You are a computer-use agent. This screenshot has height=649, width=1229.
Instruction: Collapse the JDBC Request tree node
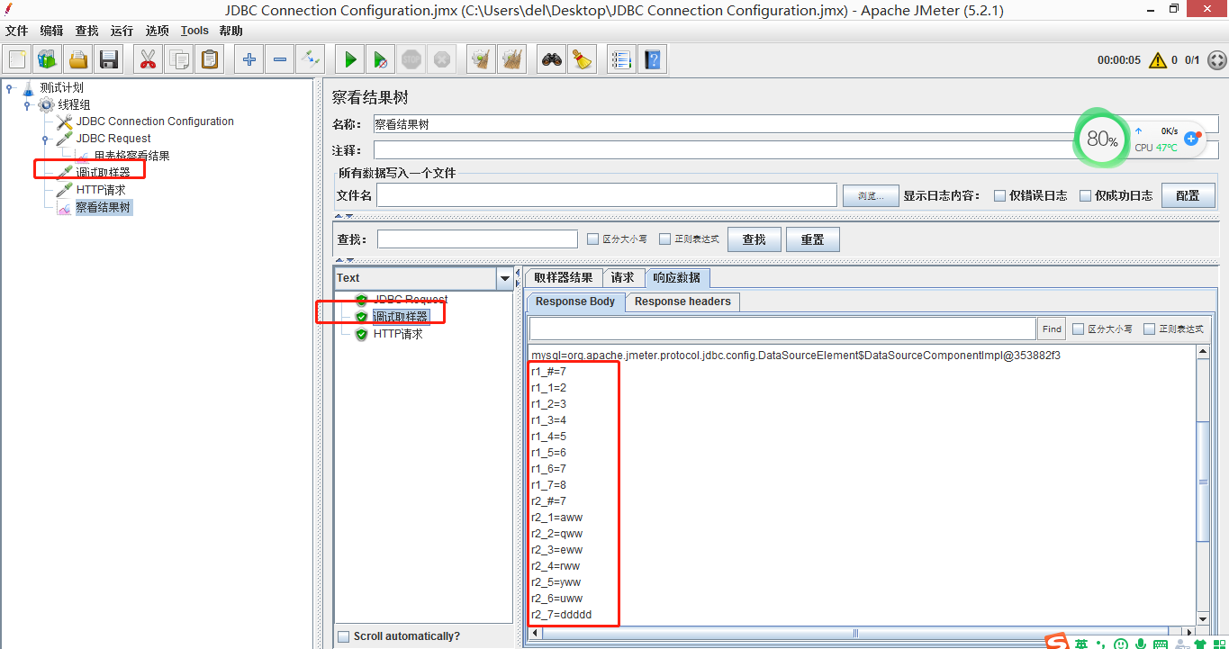coord(46,139)
